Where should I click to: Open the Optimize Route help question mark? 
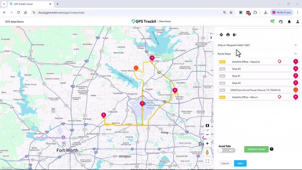click(x=271, y=149)
